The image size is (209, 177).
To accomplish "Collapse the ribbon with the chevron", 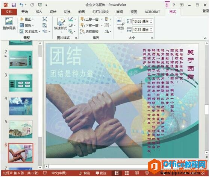I will pyautogui.click(x=205, y=38).
